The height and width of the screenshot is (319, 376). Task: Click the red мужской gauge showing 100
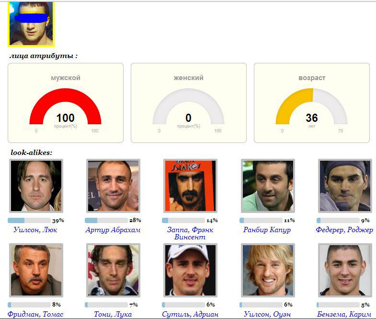(x=66, y=106)
